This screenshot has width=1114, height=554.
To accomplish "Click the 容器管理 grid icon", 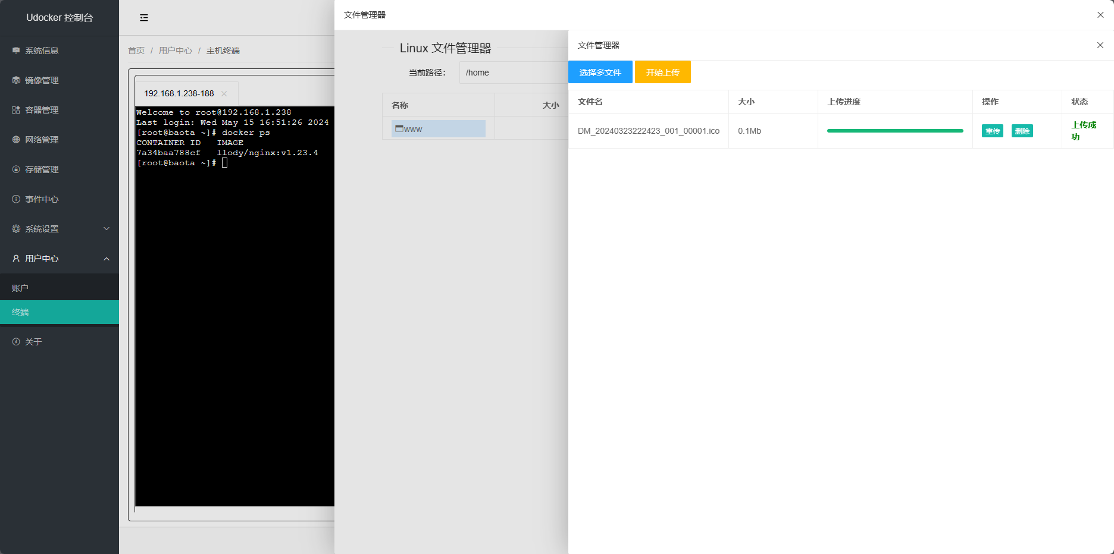I will [16, 110].
